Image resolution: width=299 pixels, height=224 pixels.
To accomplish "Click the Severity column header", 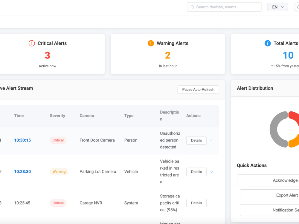I will pos(57,116).
